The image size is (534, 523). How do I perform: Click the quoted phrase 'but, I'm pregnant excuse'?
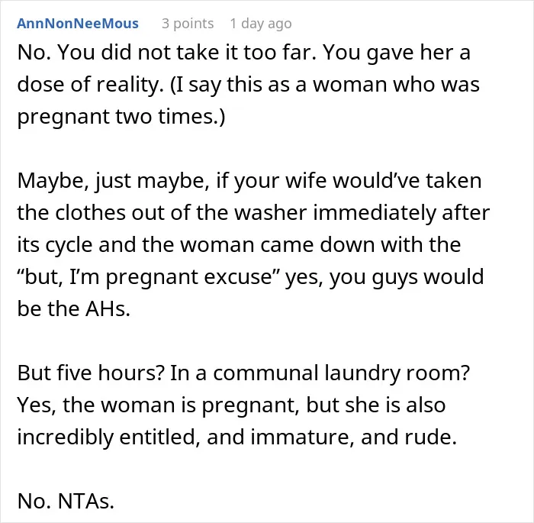[149, 277]
